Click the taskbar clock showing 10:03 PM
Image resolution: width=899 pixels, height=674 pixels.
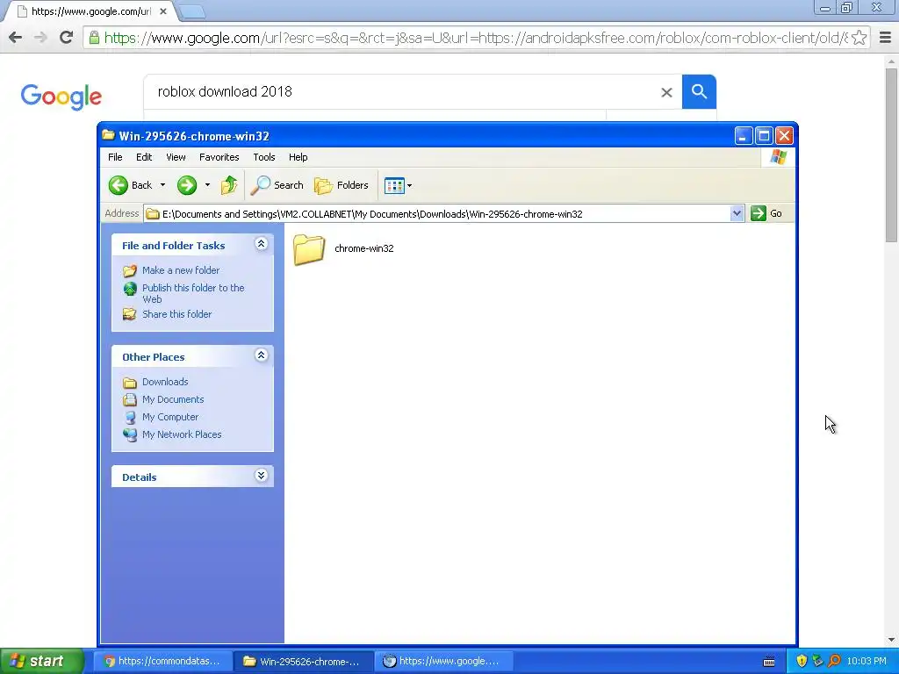coord(867,661)
